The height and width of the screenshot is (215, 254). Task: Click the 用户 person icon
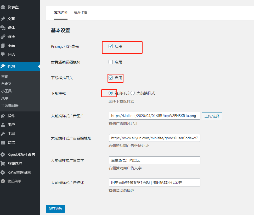3,125
